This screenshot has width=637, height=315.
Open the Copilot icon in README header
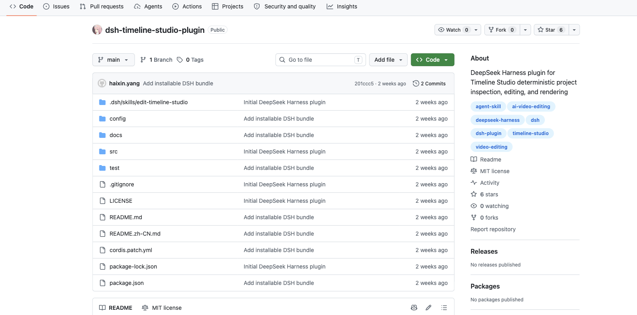point(414,308)
